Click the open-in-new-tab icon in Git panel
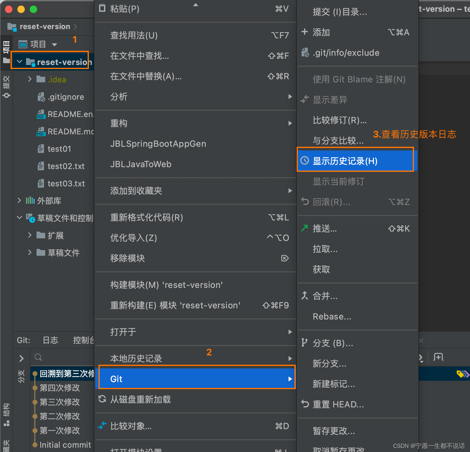Viewport: 470px width, 452px height. tap(438, 357)
